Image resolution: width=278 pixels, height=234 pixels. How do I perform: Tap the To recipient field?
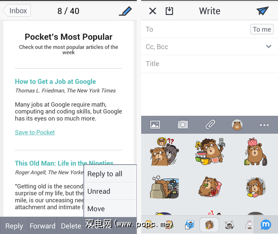[195, 29]
